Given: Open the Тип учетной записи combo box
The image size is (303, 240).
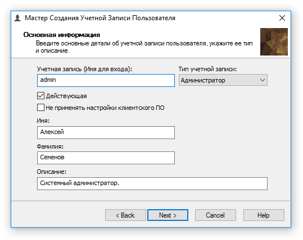Looking at the screenshot, I should click(x=223, y=80).
